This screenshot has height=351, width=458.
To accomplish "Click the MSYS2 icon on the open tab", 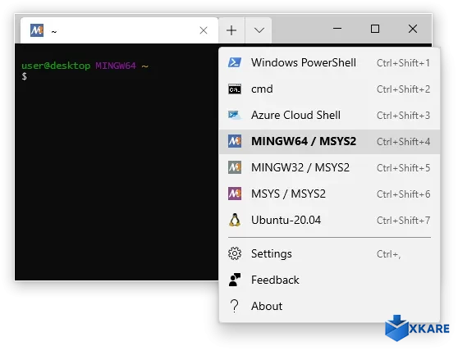I will click(37, 30).
